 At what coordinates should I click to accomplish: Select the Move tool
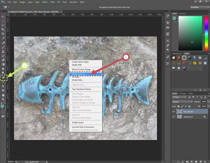pos(3,16)
